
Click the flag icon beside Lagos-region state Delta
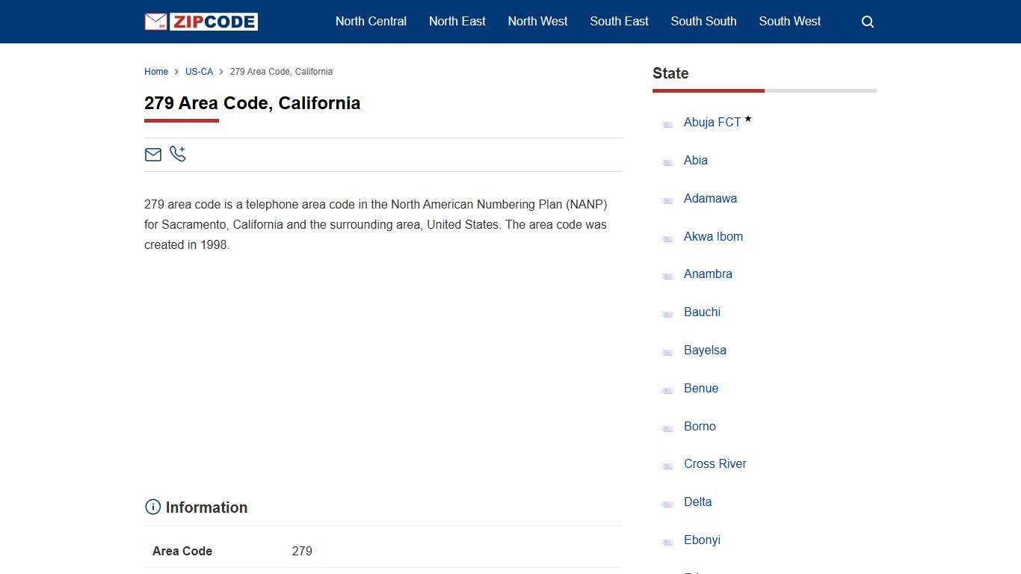pyautogui.click(x=667, y=504)
